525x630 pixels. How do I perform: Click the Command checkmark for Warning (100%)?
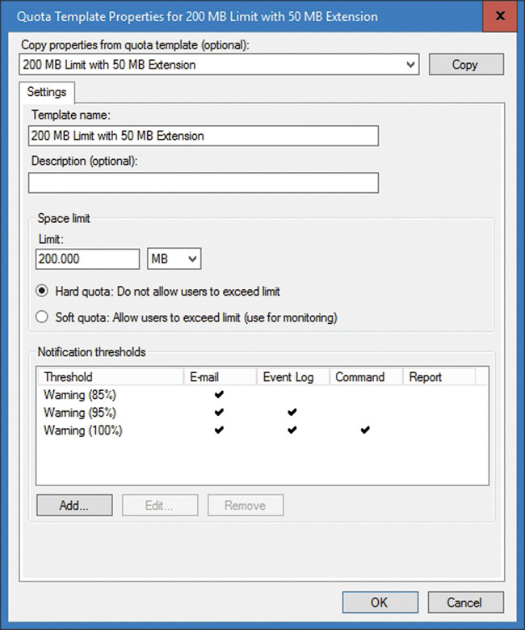click(365, 430)
